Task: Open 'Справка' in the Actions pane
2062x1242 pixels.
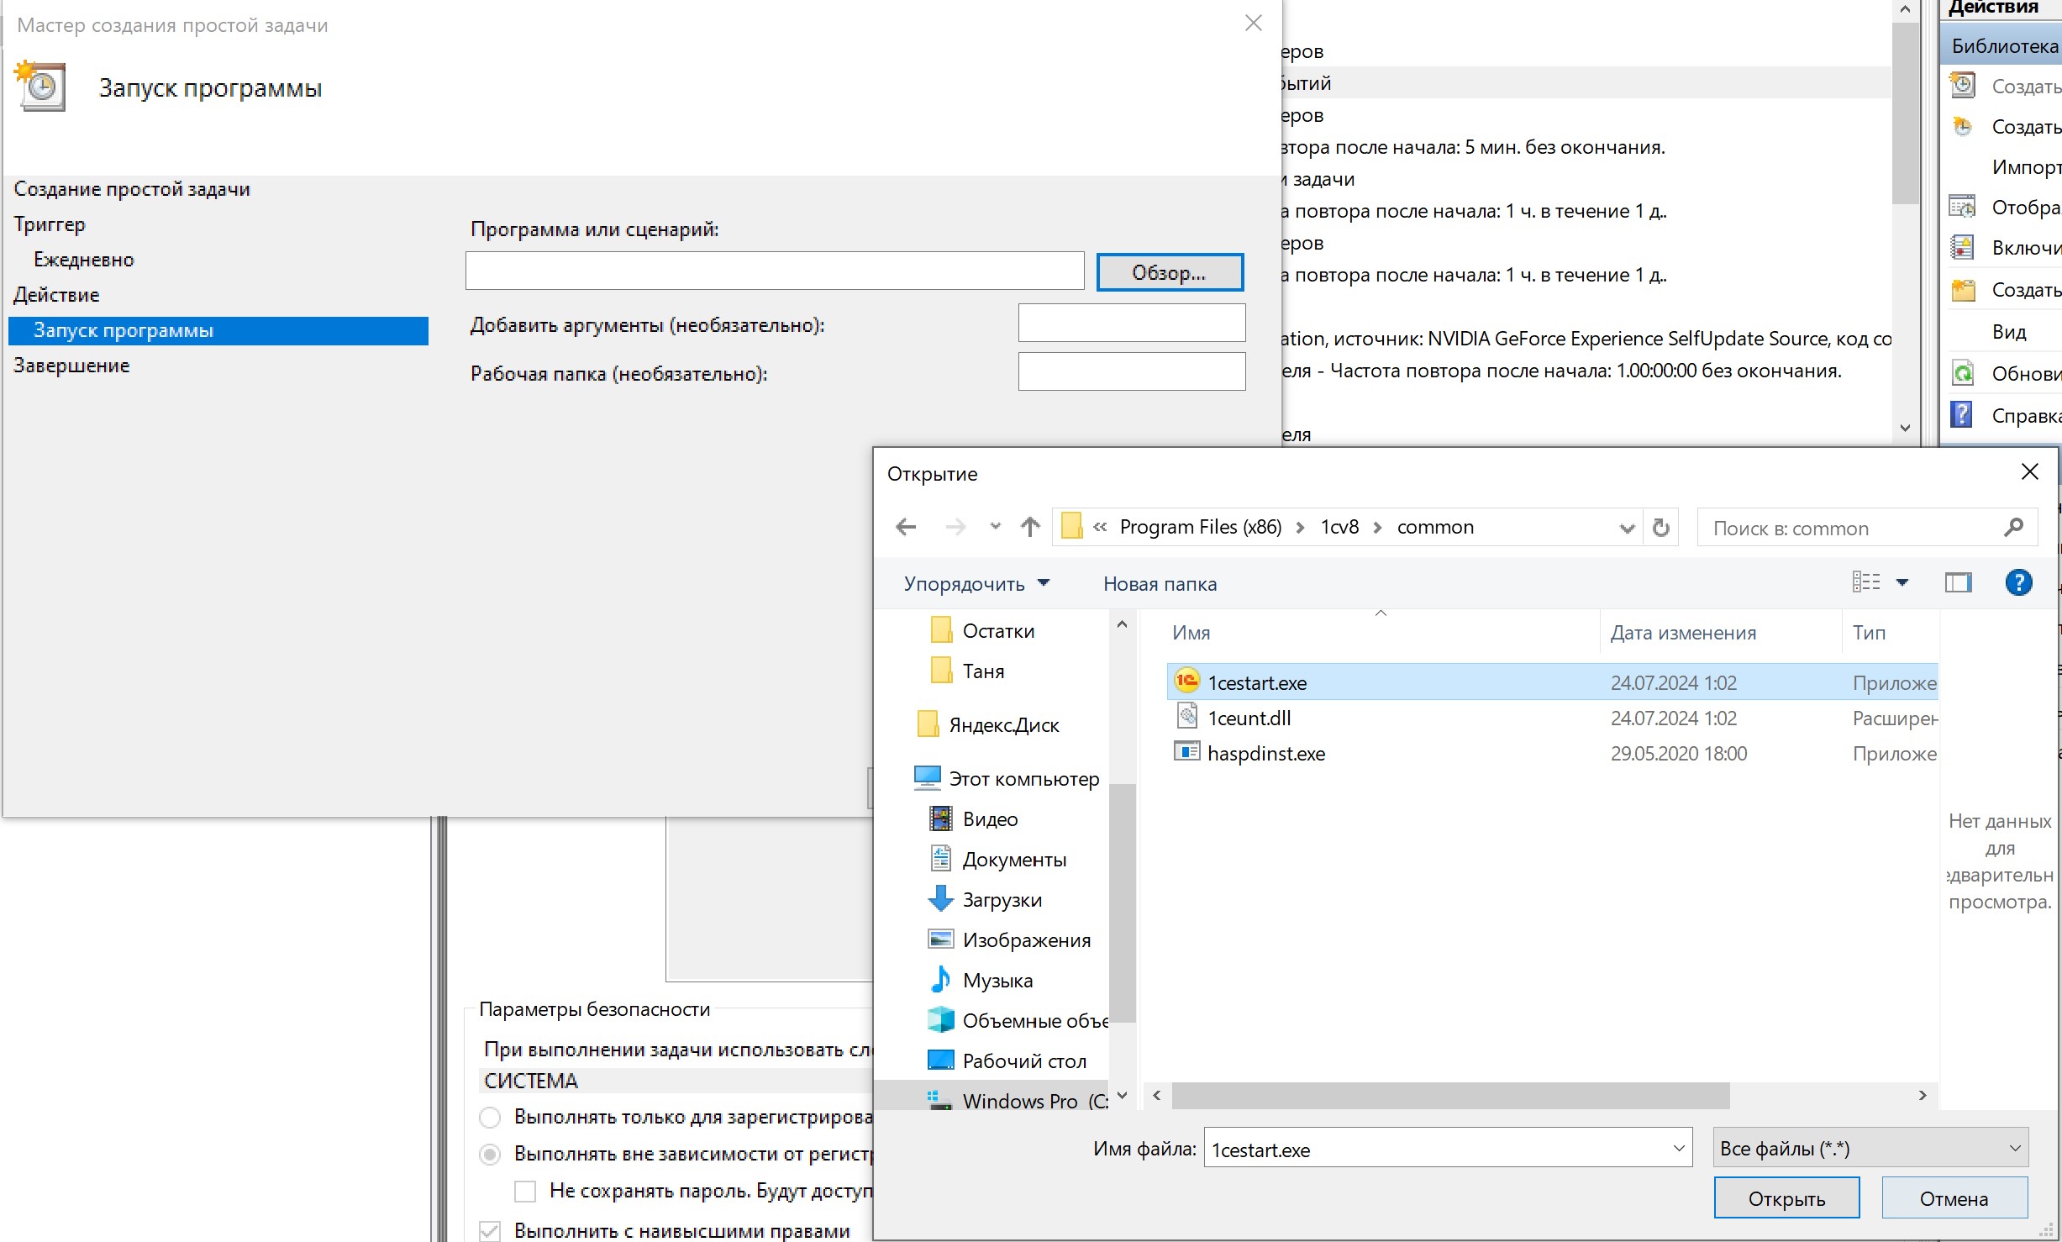Action: tap(2025, 415)
